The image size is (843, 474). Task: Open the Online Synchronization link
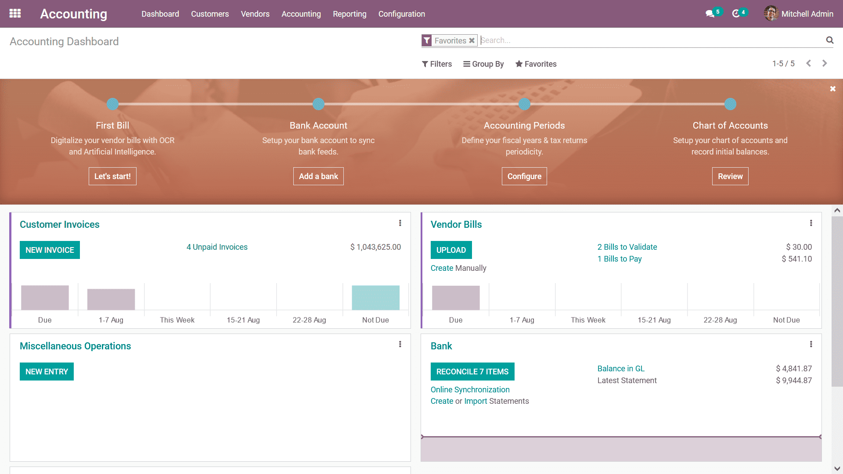[x=470, y=390]
